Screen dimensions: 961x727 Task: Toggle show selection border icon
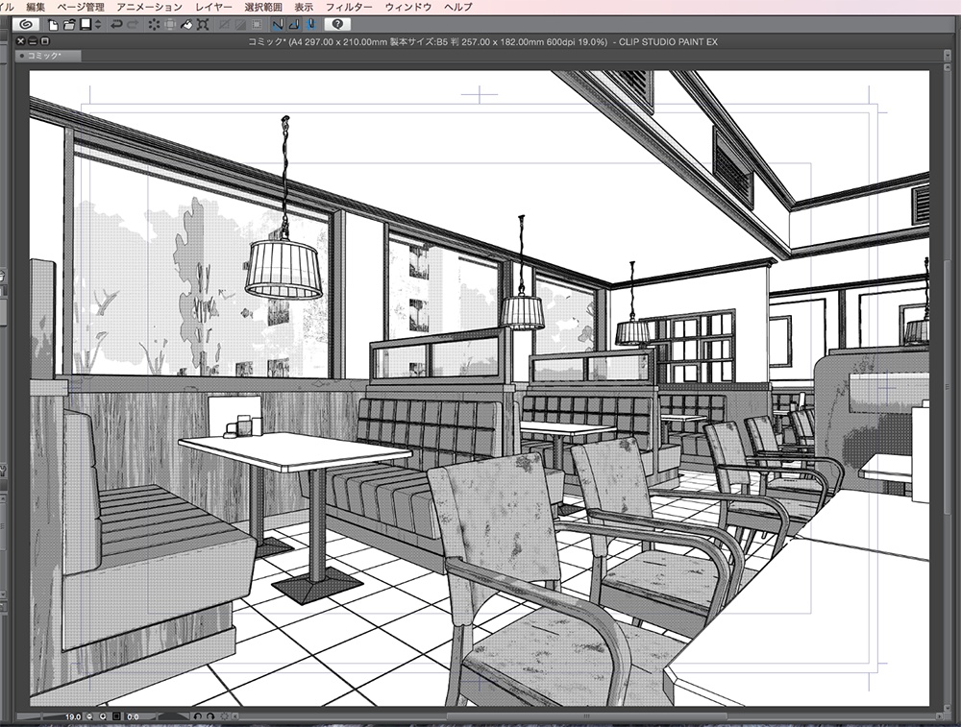(x=257, y=25)
